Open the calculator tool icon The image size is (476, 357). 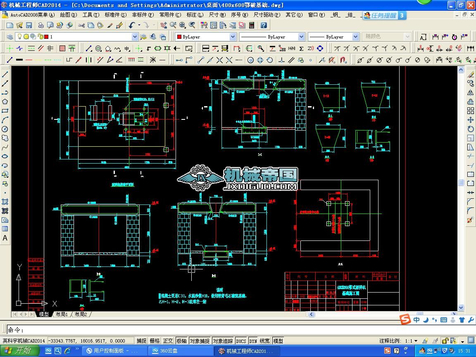tap(252, 25)
